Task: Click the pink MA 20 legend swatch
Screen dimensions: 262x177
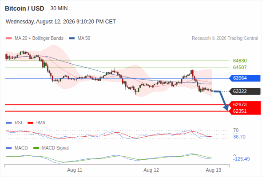Action: click(9, 38)
